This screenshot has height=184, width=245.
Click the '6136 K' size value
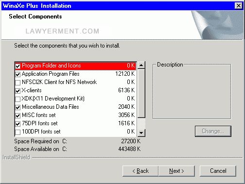[126, 90]
